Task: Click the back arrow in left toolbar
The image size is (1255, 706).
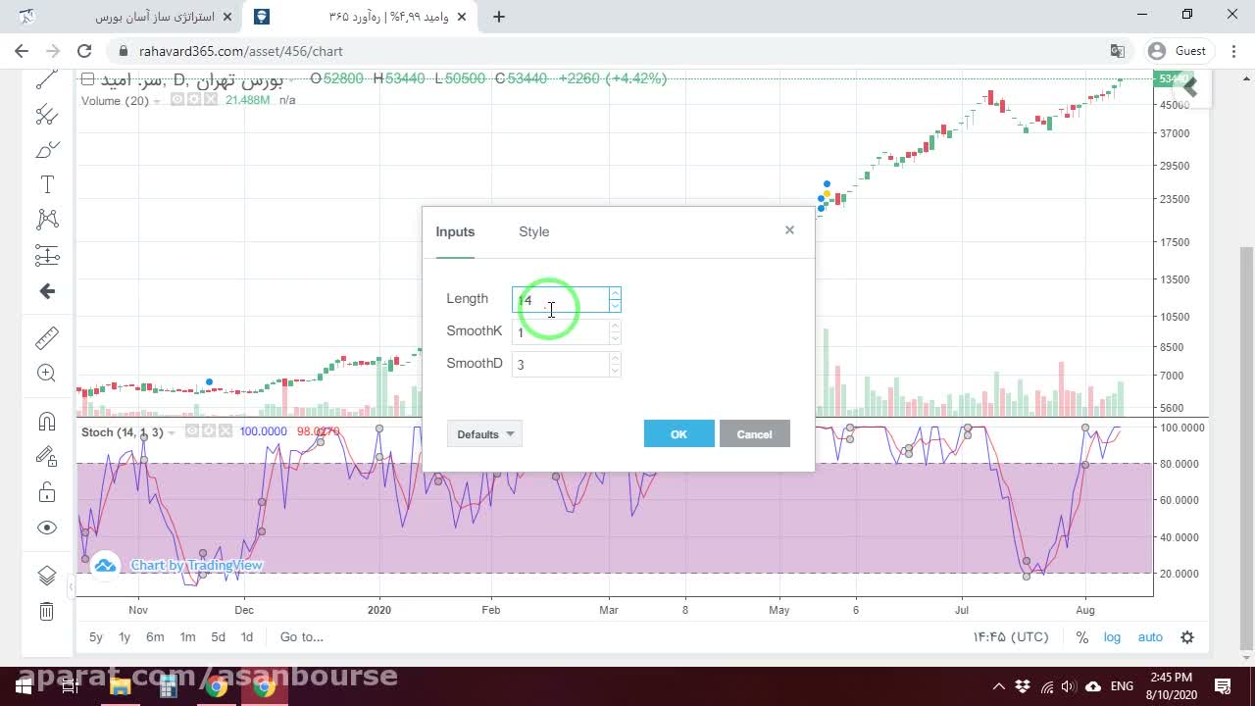Action: 46,291
